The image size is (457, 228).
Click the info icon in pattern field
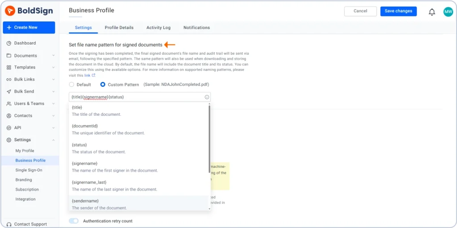(x=207, y=97)
